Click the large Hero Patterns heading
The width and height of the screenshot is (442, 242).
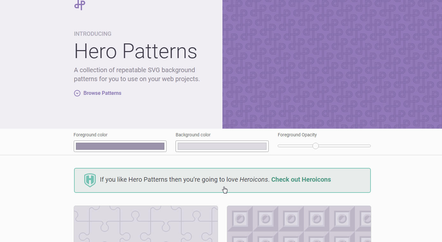(x=135, y=51)
